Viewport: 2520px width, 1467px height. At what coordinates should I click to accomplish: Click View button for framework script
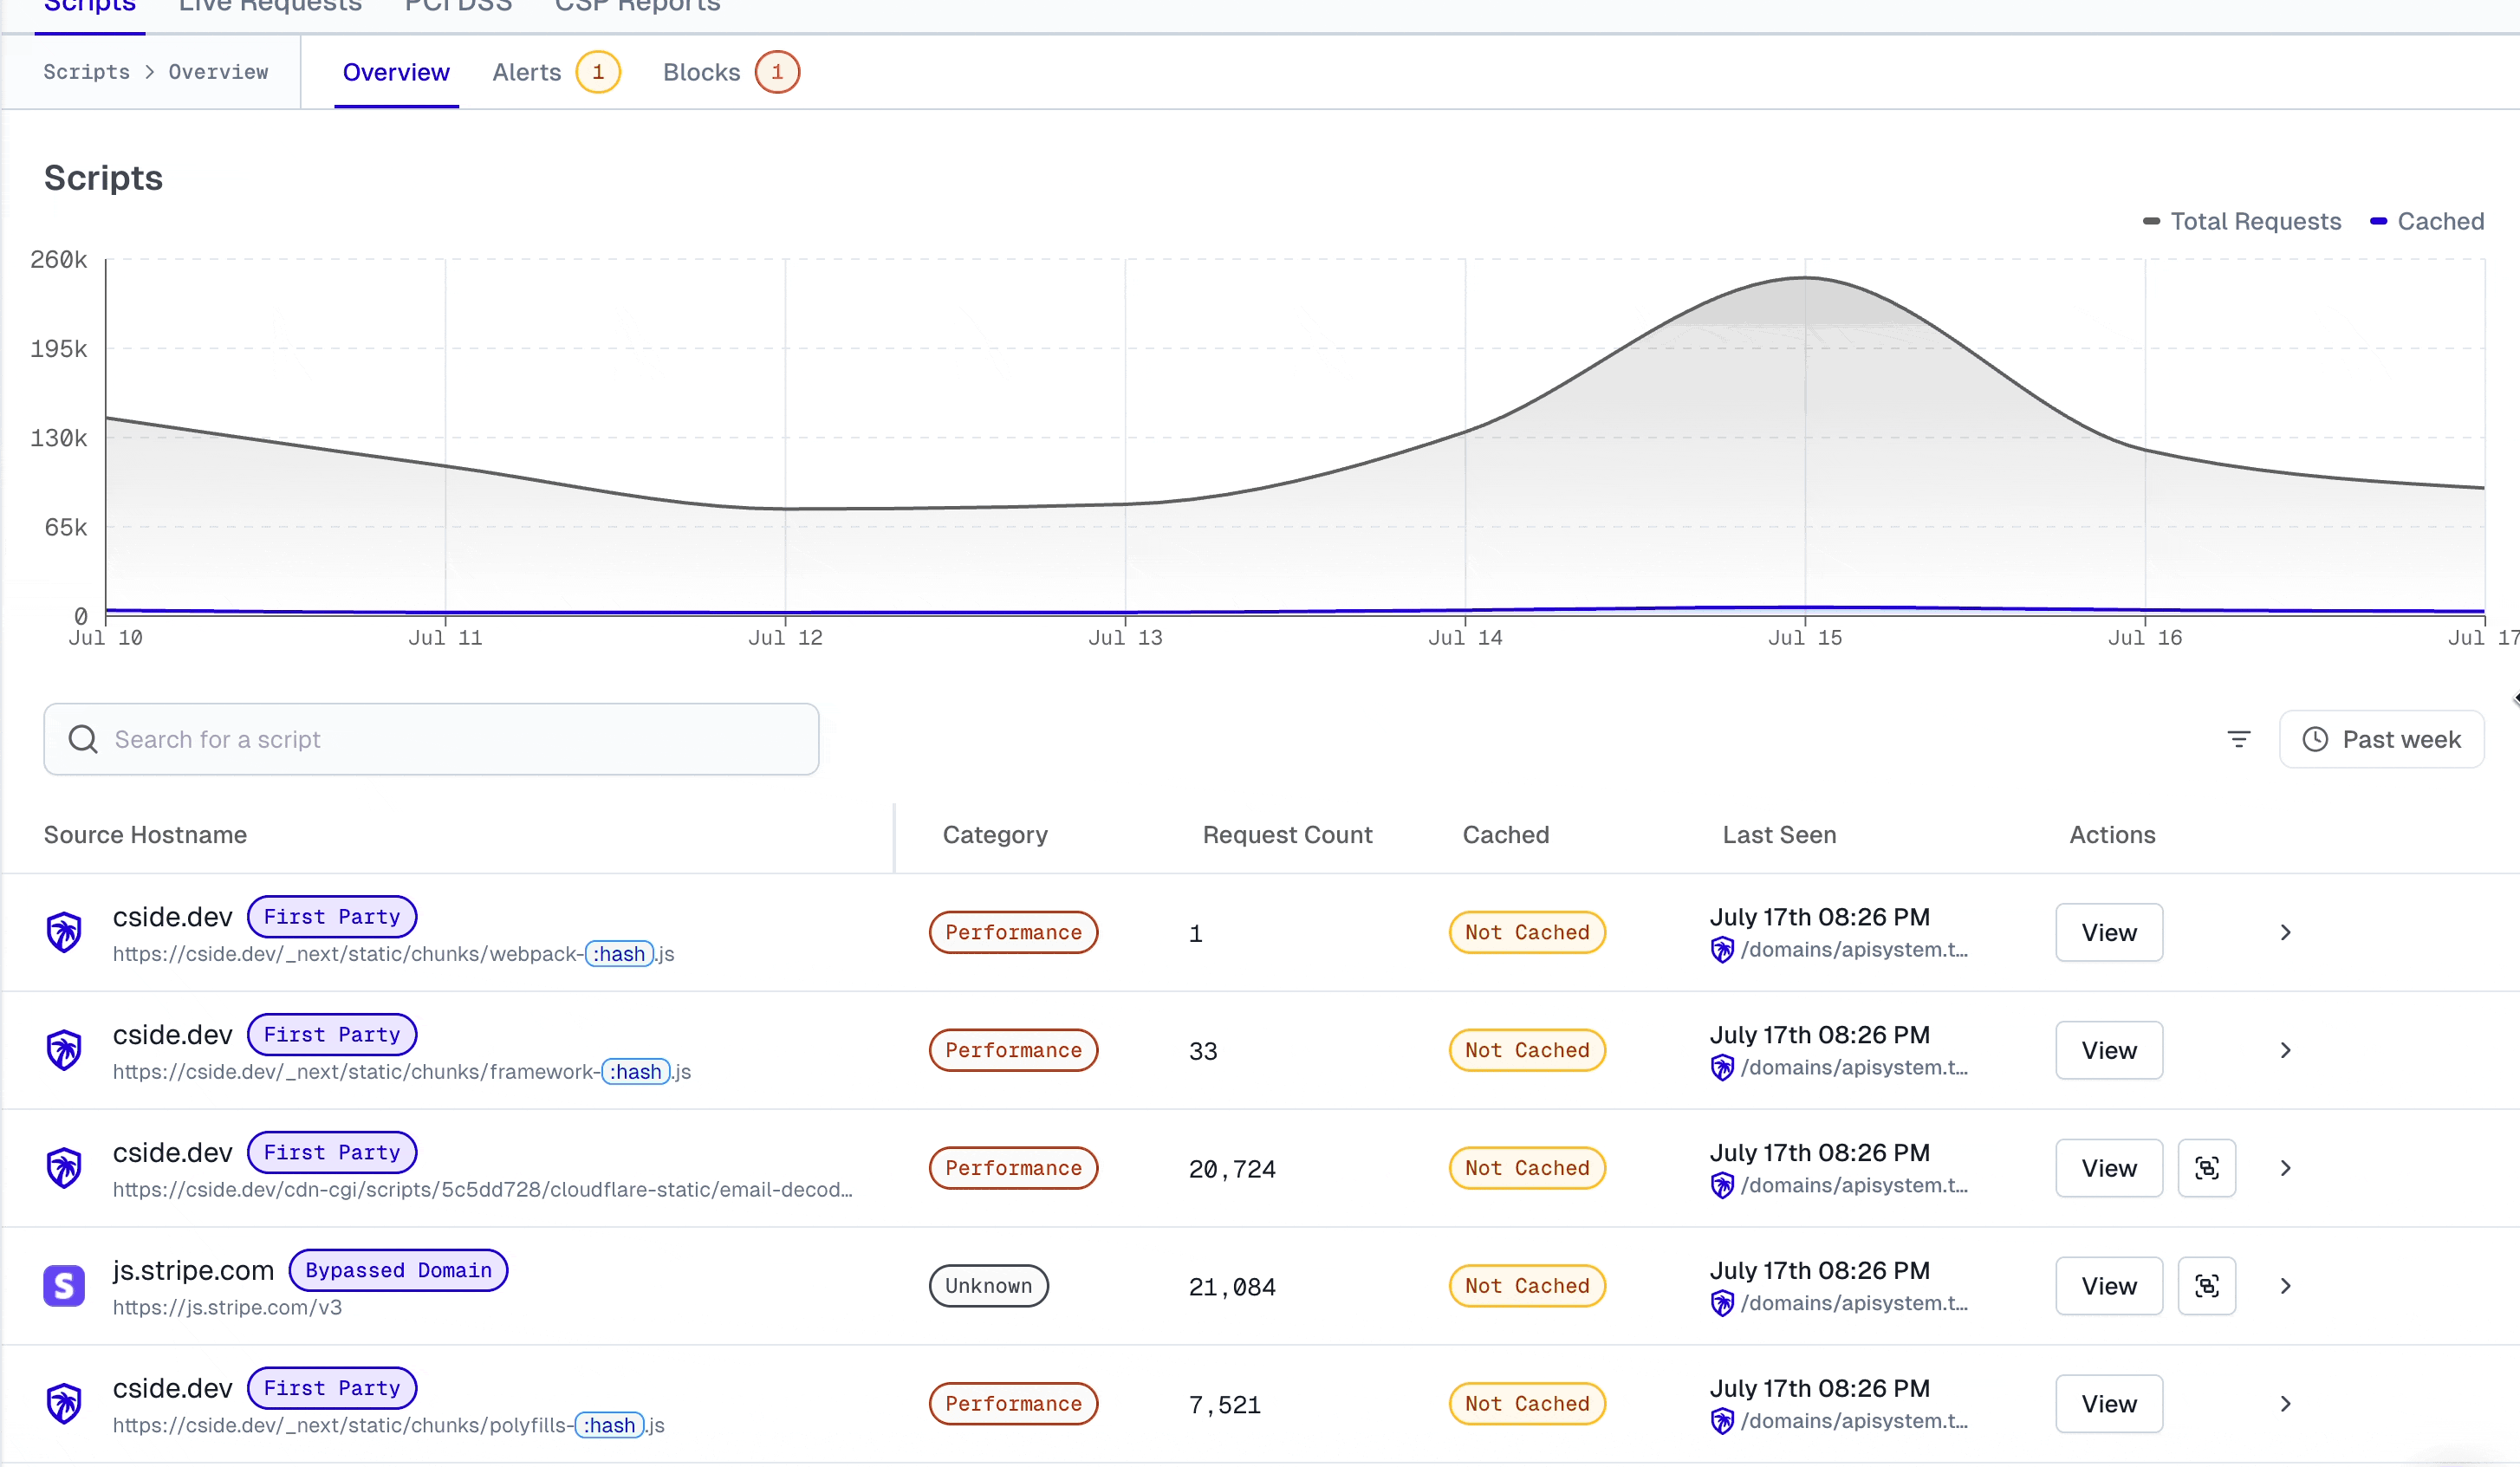pos(2108,1050)
